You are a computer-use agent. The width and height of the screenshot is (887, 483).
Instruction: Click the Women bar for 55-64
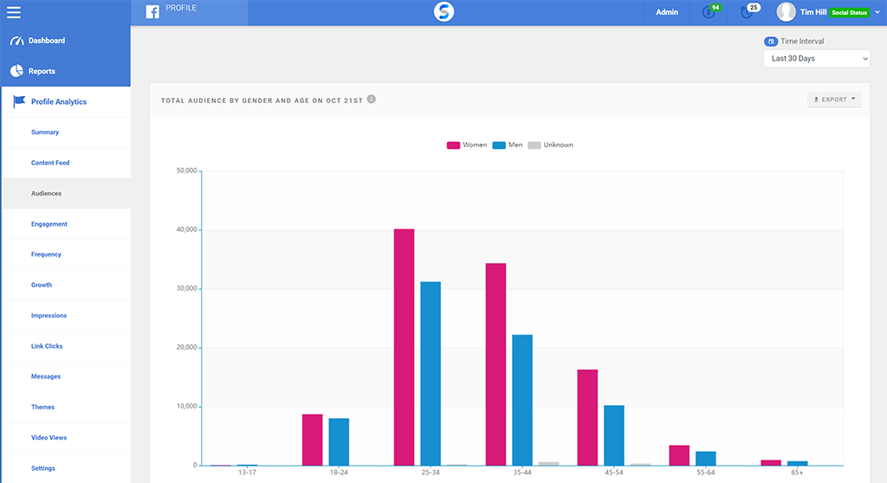pos(679,455)
